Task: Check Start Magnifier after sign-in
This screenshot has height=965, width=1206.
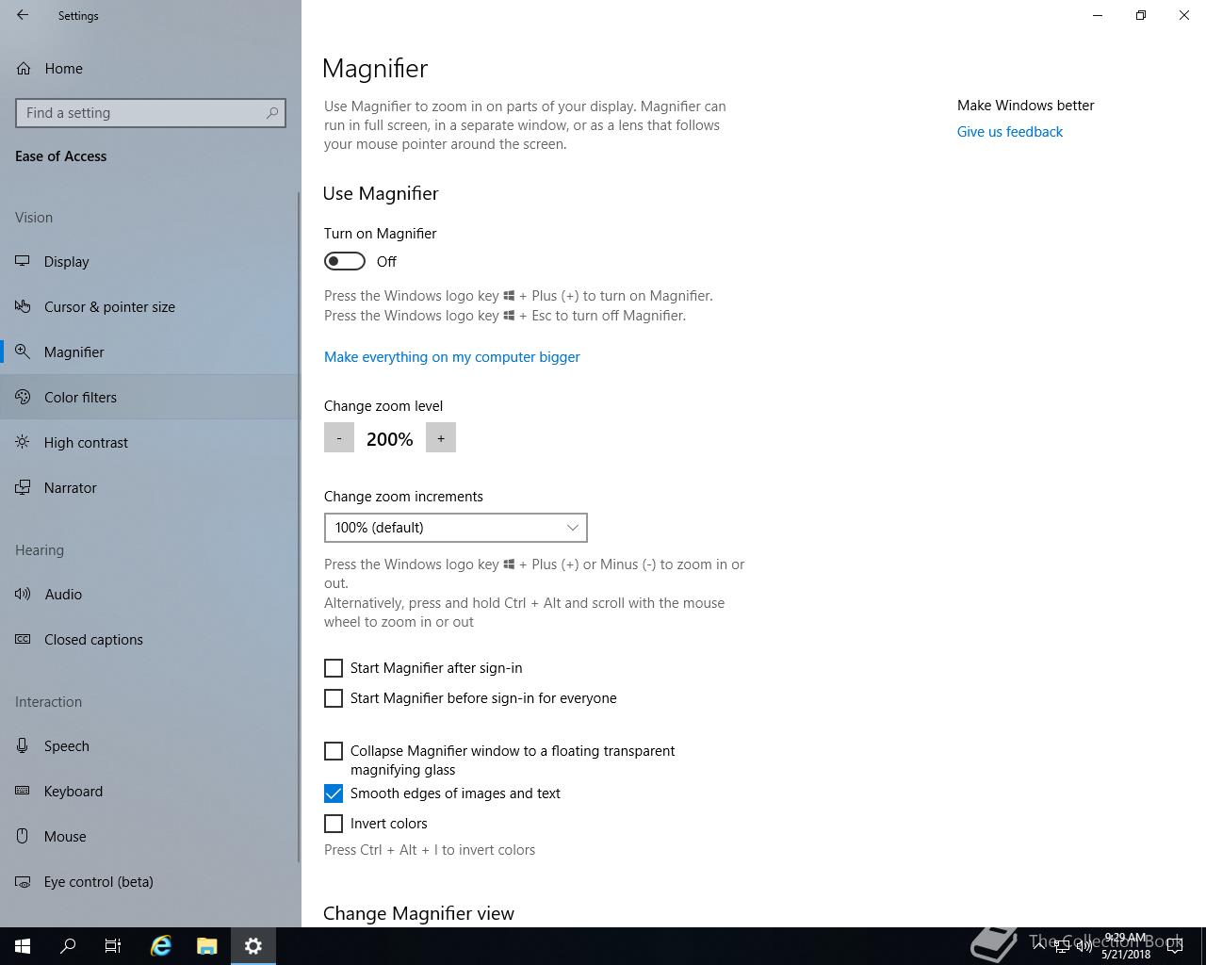Action: (334, 668)
